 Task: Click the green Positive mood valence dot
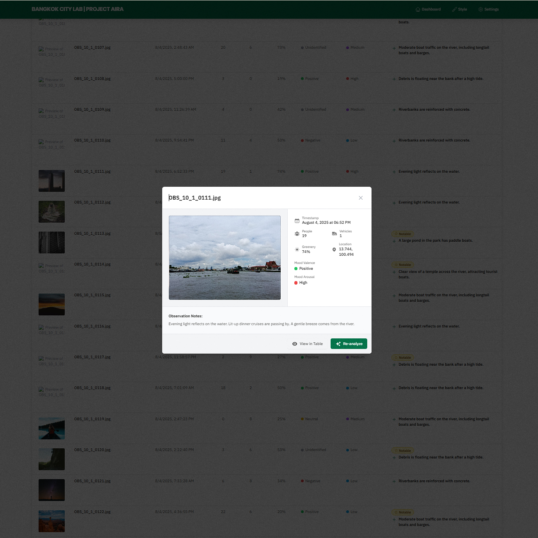tap(296, 269)
